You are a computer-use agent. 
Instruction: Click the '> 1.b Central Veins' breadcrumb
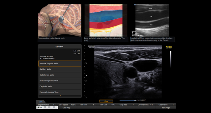pos(47,59)
